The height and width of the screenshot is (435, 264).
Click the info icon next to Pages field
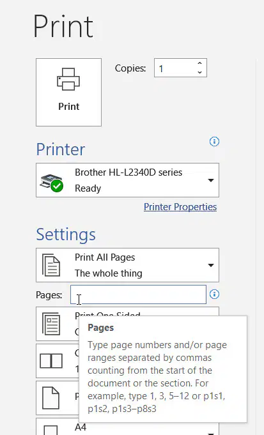(x=214, y=294)
